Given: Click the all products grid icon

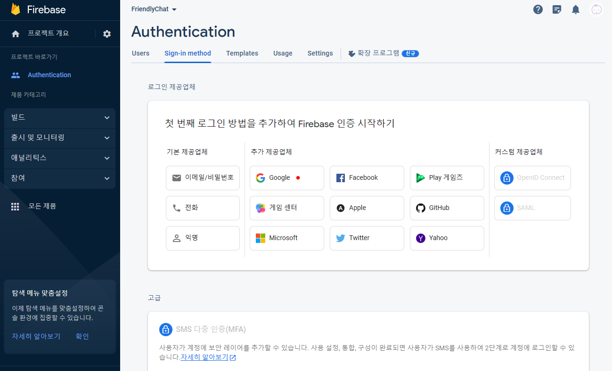Looking at the screenshot, I should coord(15,206).
